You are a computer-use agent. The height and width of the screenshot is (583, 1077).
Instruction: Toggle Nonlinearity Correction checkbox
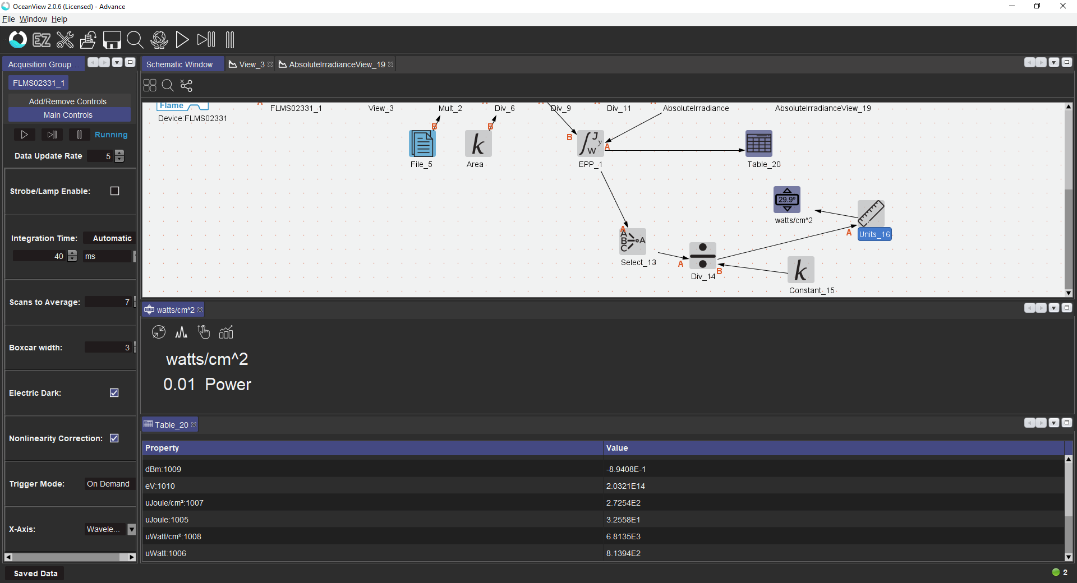pos(114,438)
